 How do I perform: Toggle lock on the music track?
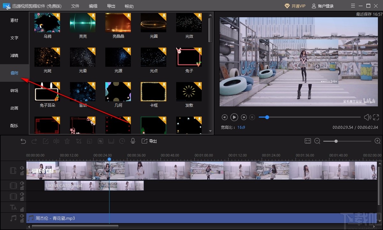tap(22, 221)
